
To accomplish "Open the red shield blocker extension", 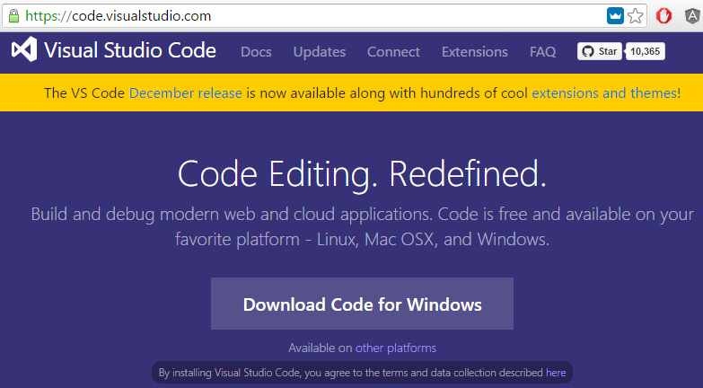I will pyautogui.click(x=663, y=16).
